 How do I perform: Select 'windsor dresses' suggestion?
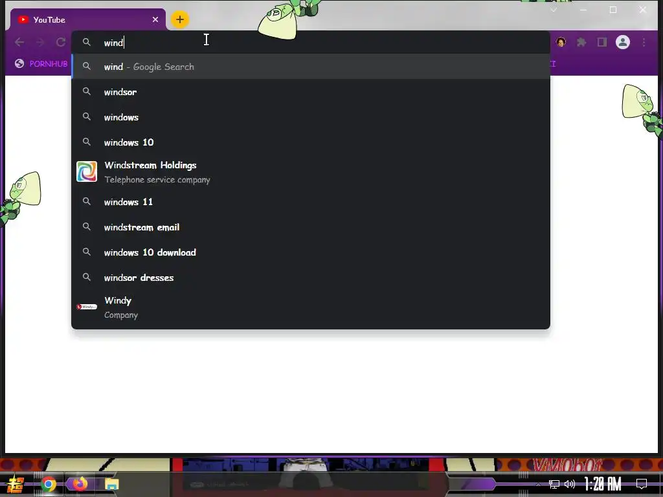pyautogui.click(x=311, y=278)
